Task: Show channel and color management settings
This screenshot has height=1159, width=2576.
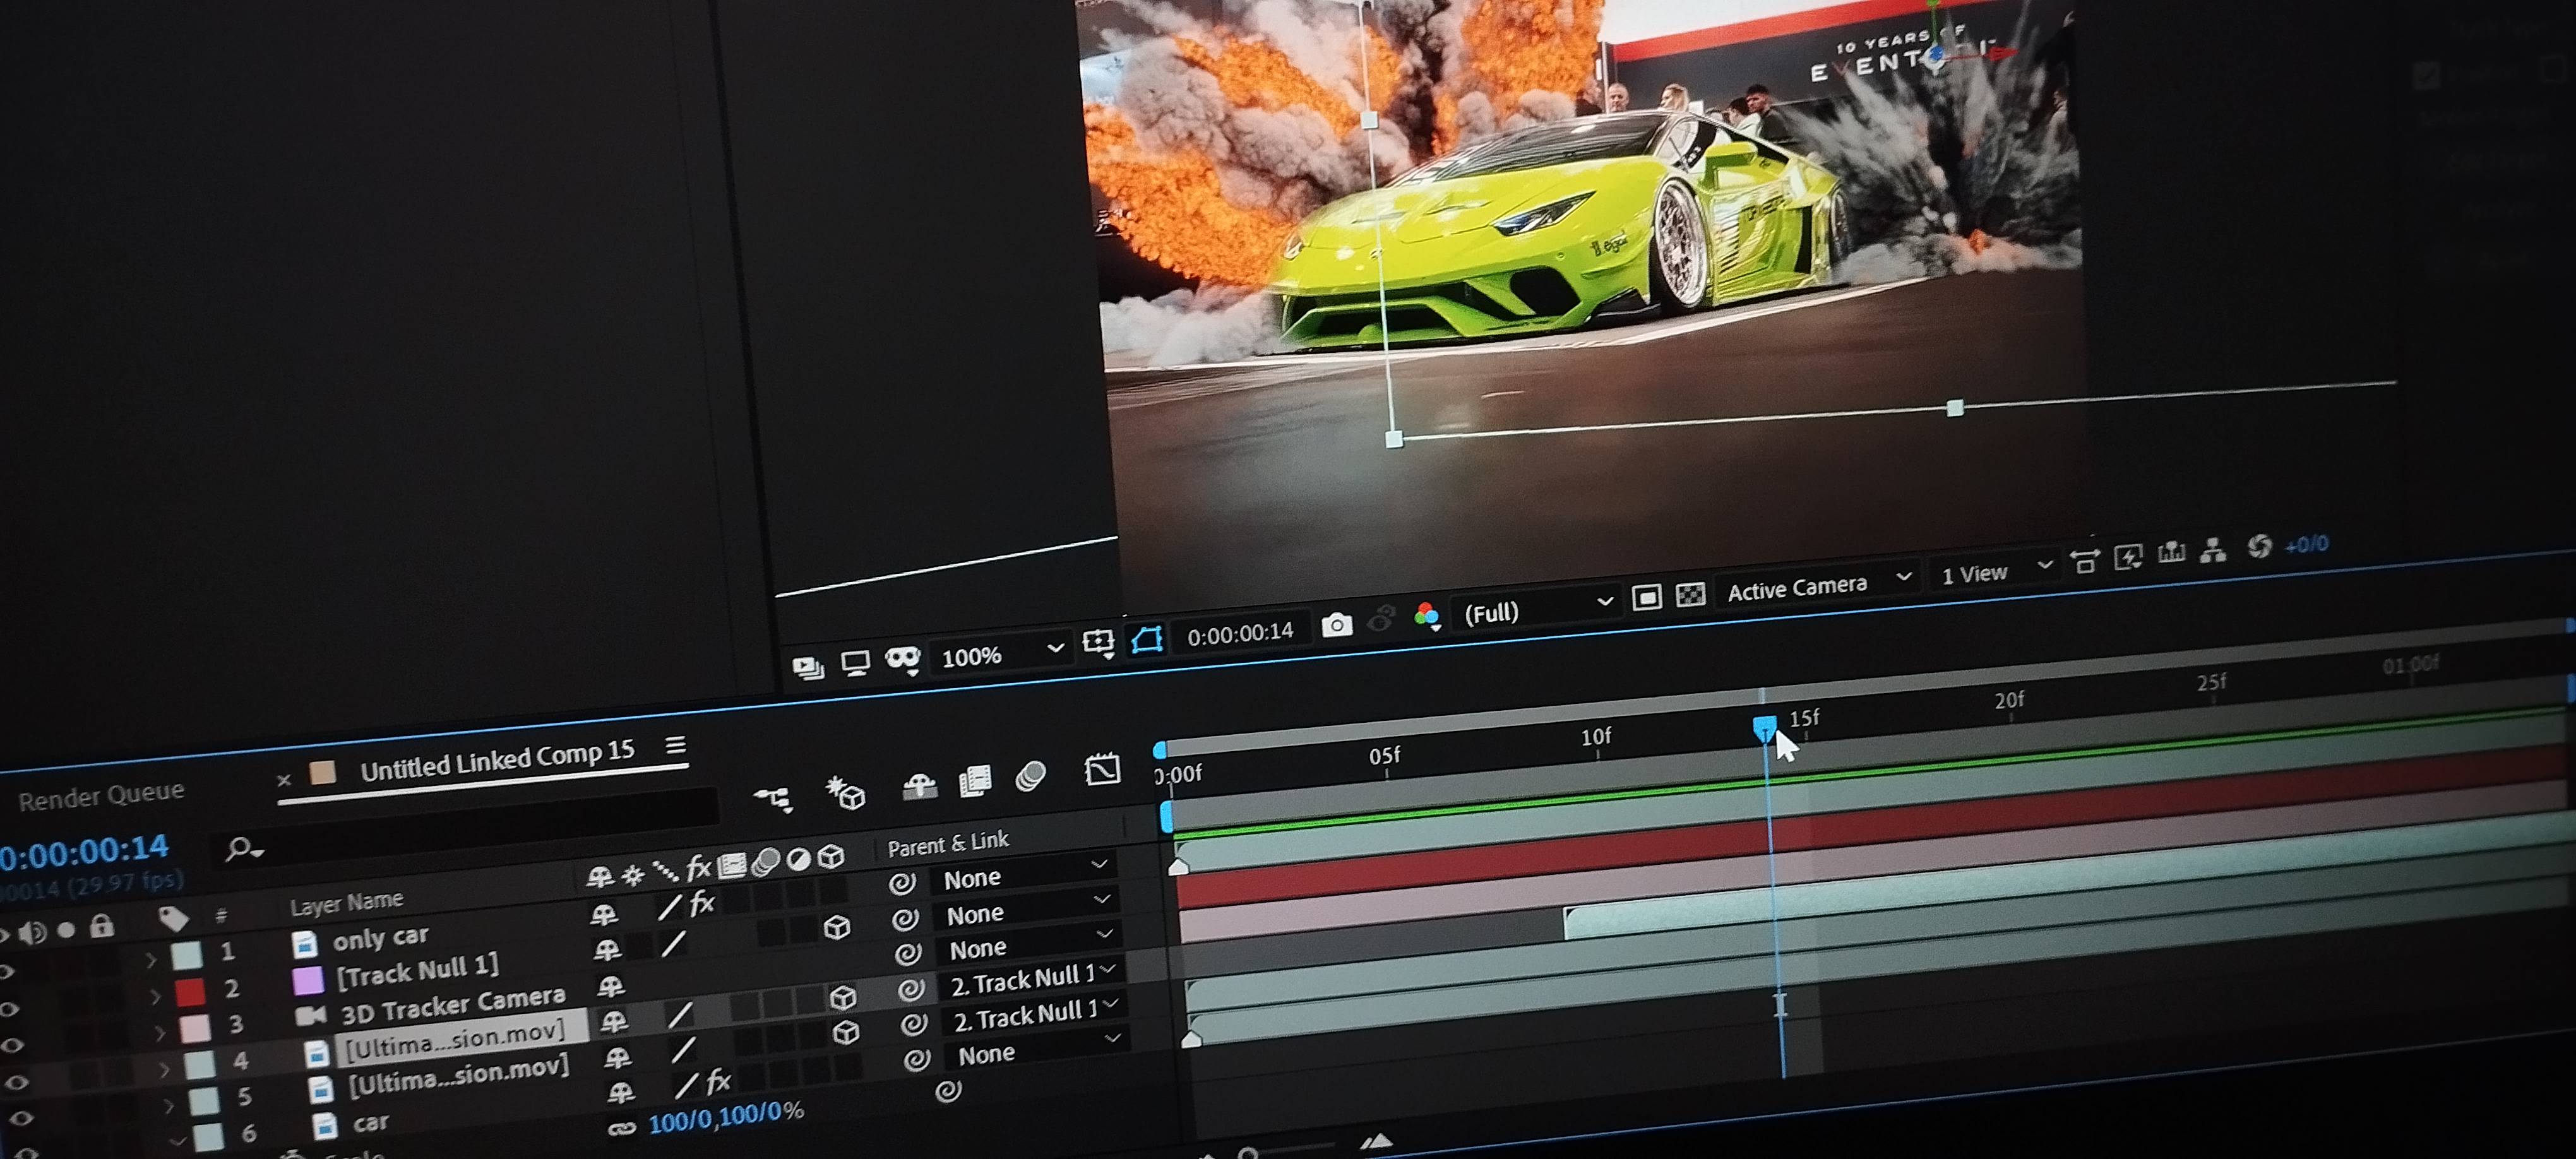Action: click(1427, 617)
